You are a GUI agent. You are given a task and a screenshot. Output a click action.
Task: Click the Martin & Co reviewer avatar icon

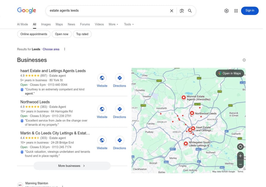tap(22, 152)
